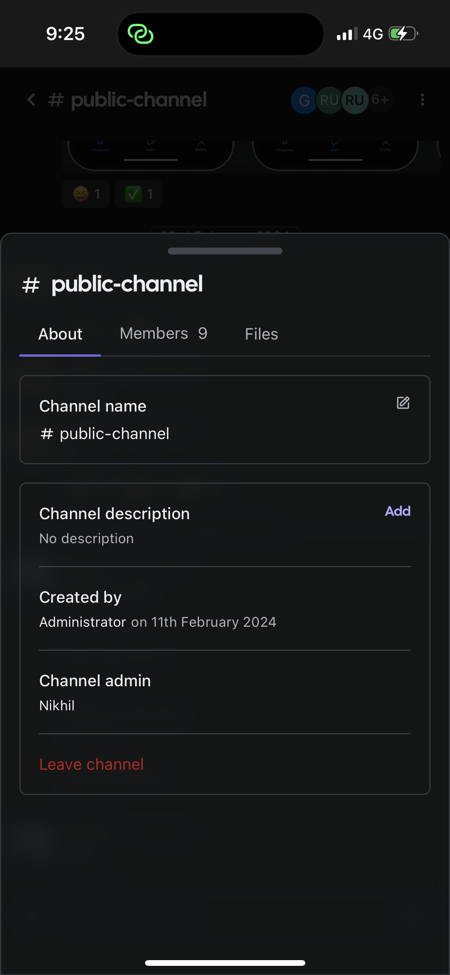
Task: Tap the green link icon in Dynamic Island
Action: pyautogui.click(x=140, y=34)
